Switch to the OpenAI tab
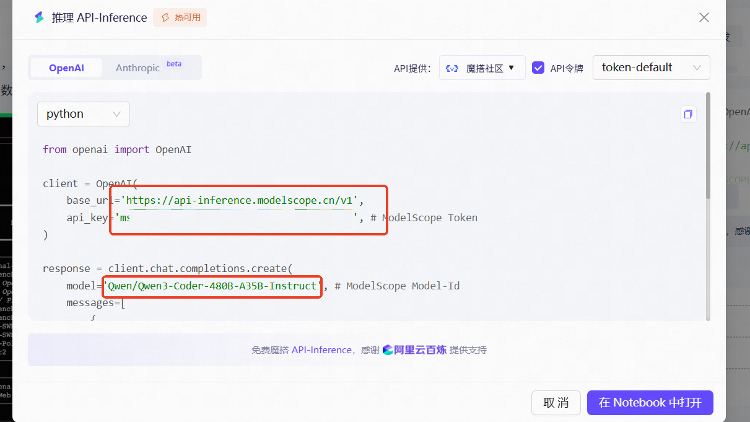 pyautogui.click(x=66, y=68)
